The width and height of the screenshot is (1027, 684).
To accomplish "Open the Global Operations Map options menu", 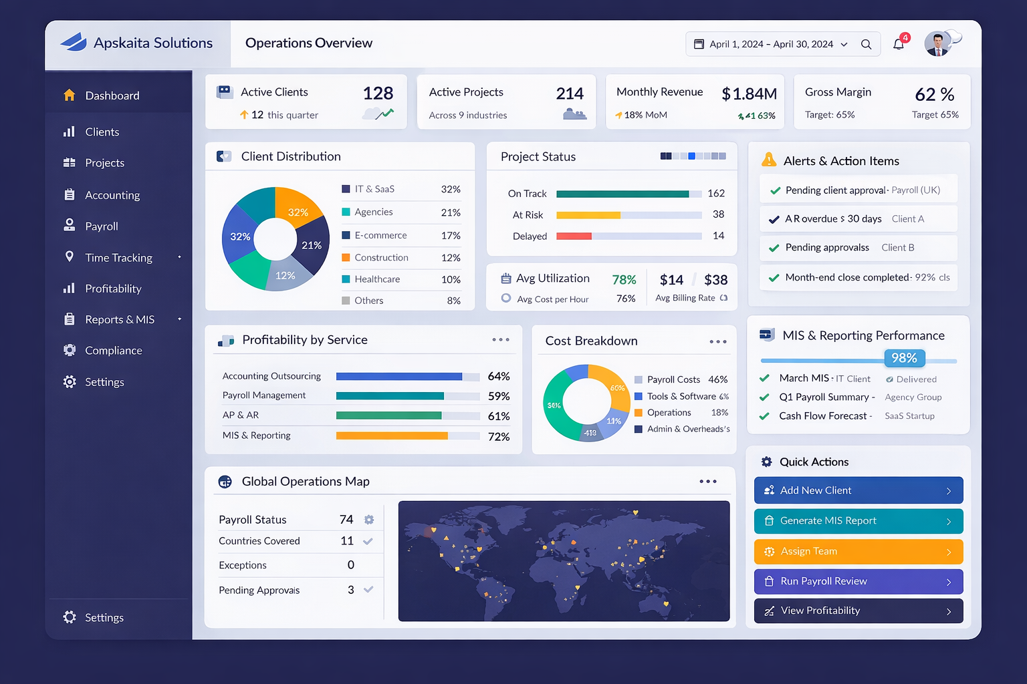I will pos(708,481).
